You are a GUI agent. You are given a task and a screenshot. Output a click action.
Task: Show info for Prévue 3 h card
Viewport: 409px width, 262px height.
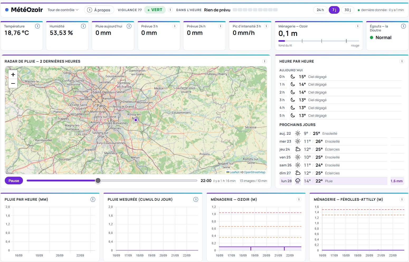coord(175,26)
